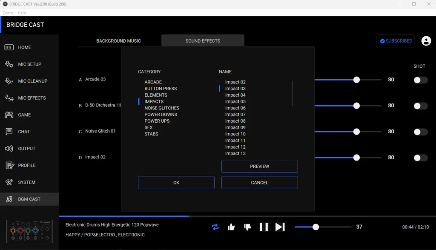Click the PREVIEW button

[259, 167]
